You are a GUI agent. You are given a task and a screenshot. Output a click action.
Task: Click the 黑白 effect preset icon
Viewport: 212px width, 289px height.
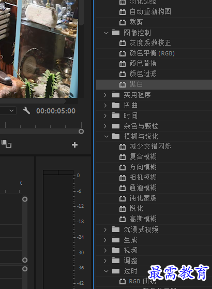tap(123, 84)
